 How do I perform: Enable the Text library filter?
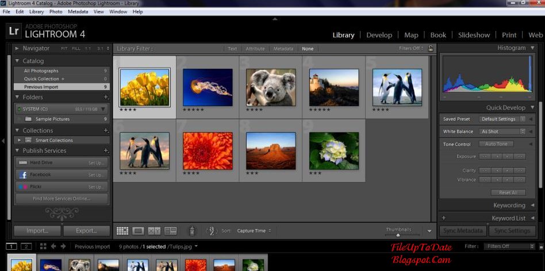pyautogui.click(x=232, y=49)
